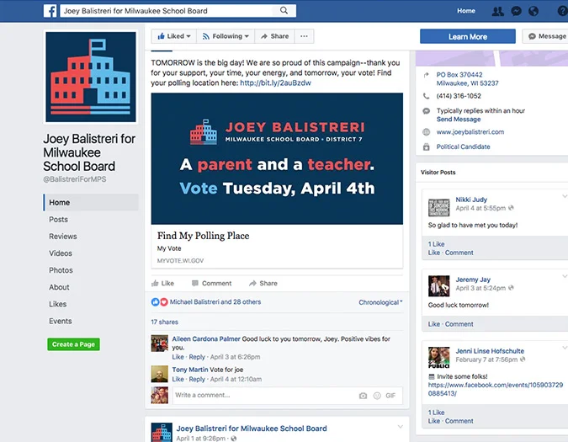Image resolution: width=568 pixels, height=442 pixels.
Task: Select Home in the page sidebar
Action: [x=91, y=203]
